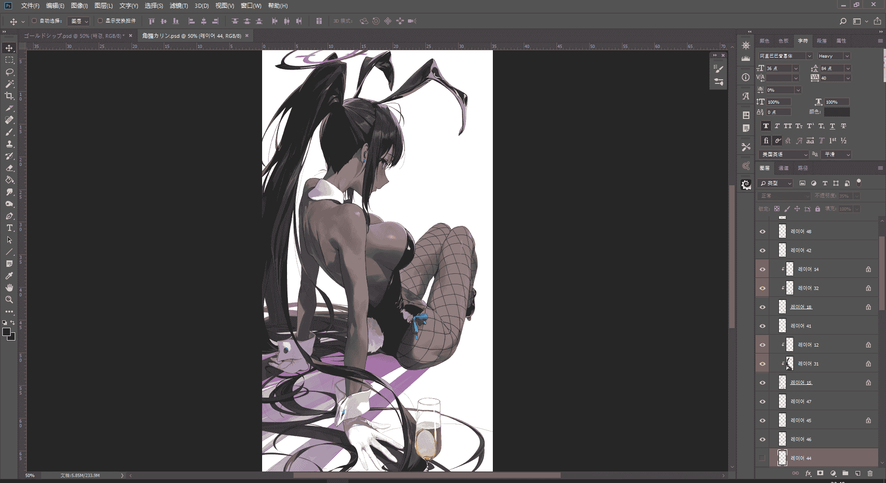Select the Paint Bucket tool
The height and width of the screenshot is (483, 886).
[x=9, y=180]
